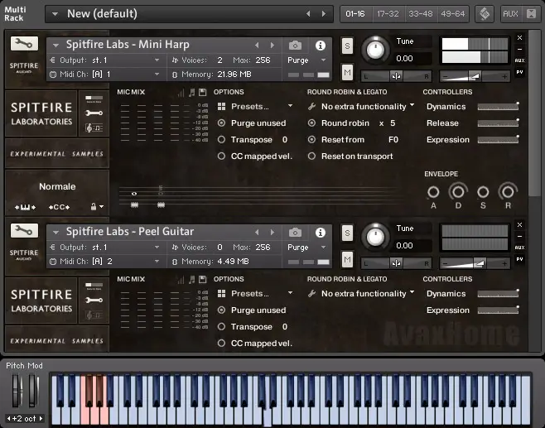Toggle Mini Harp Purge unused option

point(221,123)
